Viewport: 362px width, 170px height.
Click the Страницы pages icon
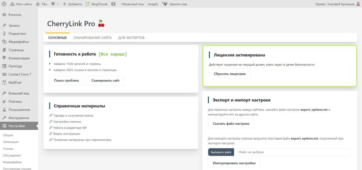[4, 50]
